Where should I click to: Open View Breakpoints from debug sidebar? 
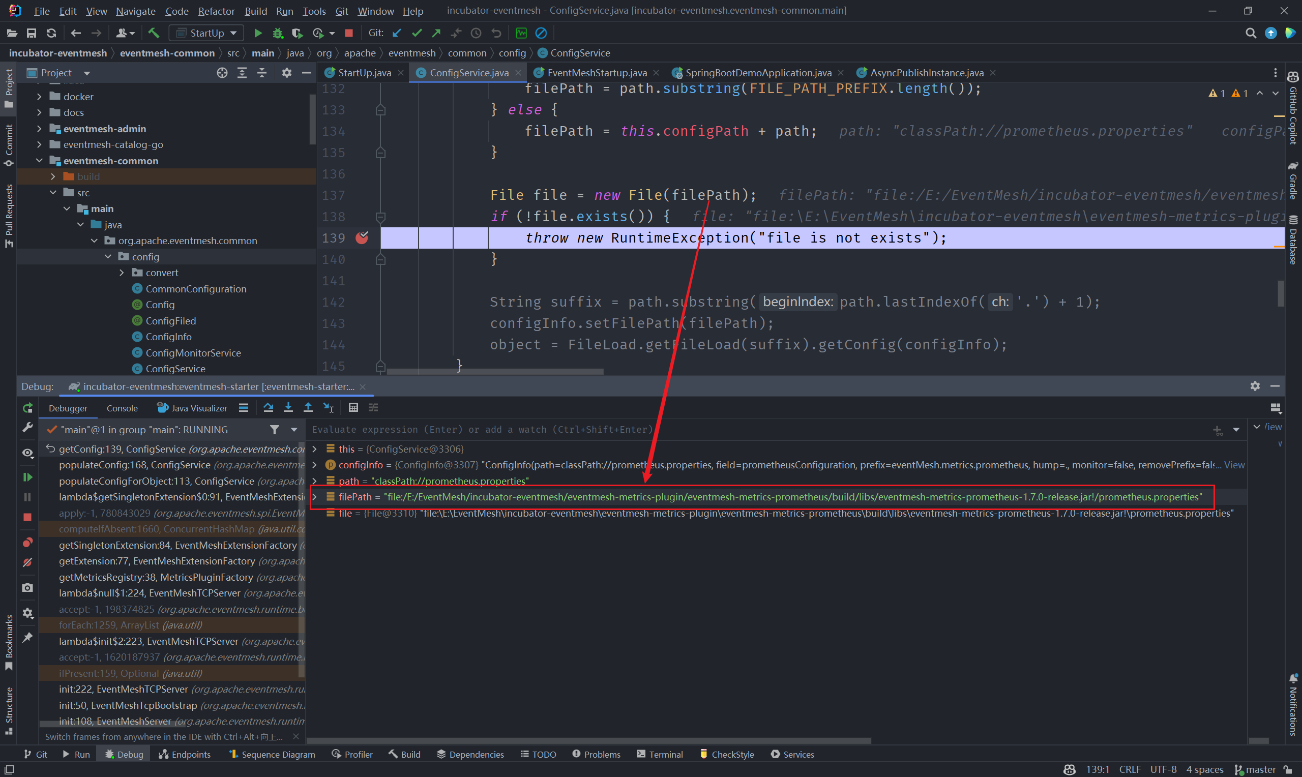pyautogui.click(x=27, y=542)
